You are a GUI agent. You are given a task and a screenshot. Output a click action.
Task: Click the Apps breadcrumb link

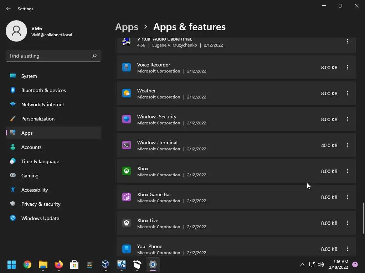click(x=127, y=27)
